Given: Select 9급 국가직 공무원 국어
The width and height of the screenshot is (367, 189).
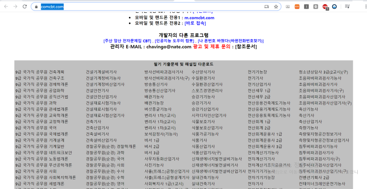Looking at the screenshot, I should point(36,128).
